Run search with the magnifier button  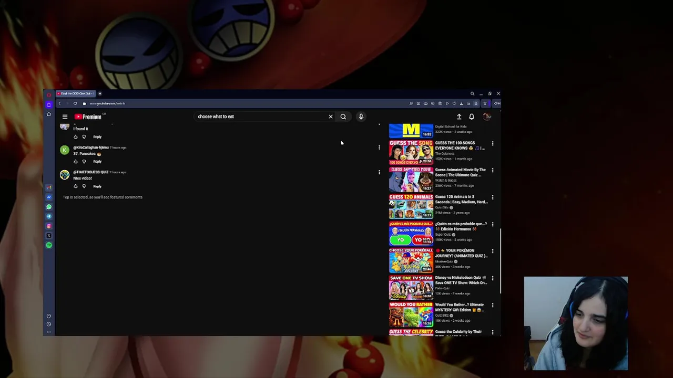pyautogui.click(x=343, y=117)
